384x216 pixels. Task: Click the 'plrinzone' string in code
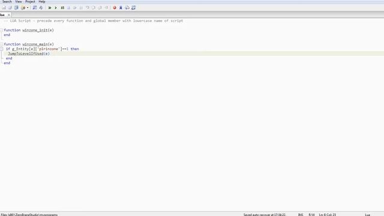[49, 49]
